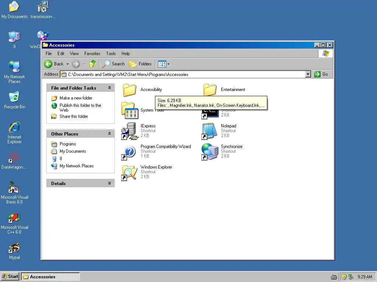Click the '8' computer link in Other Places

(61, 159)
